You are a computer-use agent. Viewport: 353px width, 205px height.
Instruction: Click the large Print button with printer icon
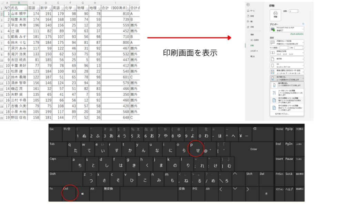tap(275, 14)
